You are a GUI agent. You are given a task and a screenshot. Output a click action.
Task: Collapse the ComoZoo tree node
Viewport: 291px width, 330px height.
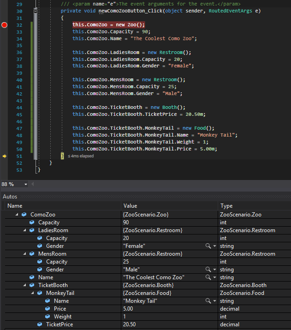point(17,215)
